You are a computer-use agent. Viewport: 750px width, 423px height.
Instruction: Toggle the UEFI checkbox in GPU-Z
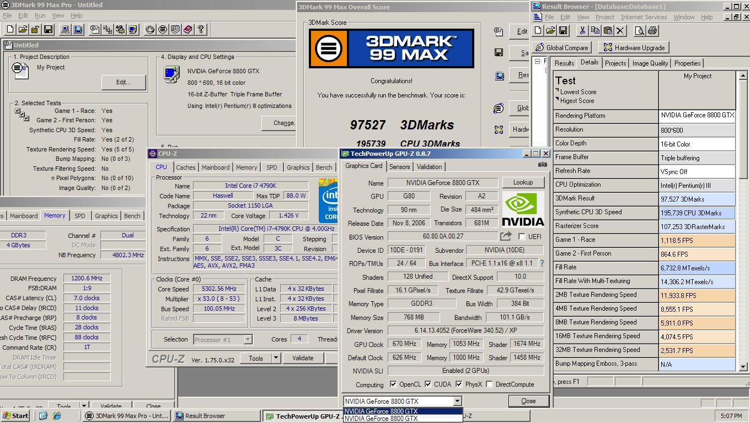pyautogui.click(x=522, y=237)
